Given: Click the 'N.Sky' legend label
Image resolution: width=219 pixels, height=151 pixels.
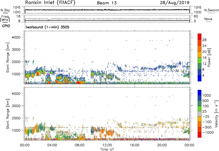Looking at the screenshot, I should click(x=5, y=10).
